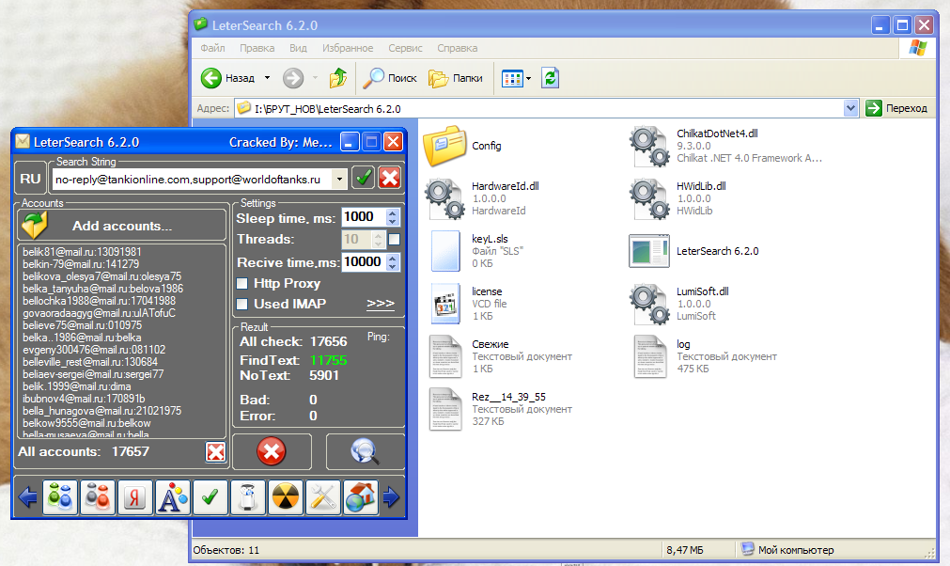
Task: Click the red people icon in bottom toolbar
Action: [x=98, y=497]
